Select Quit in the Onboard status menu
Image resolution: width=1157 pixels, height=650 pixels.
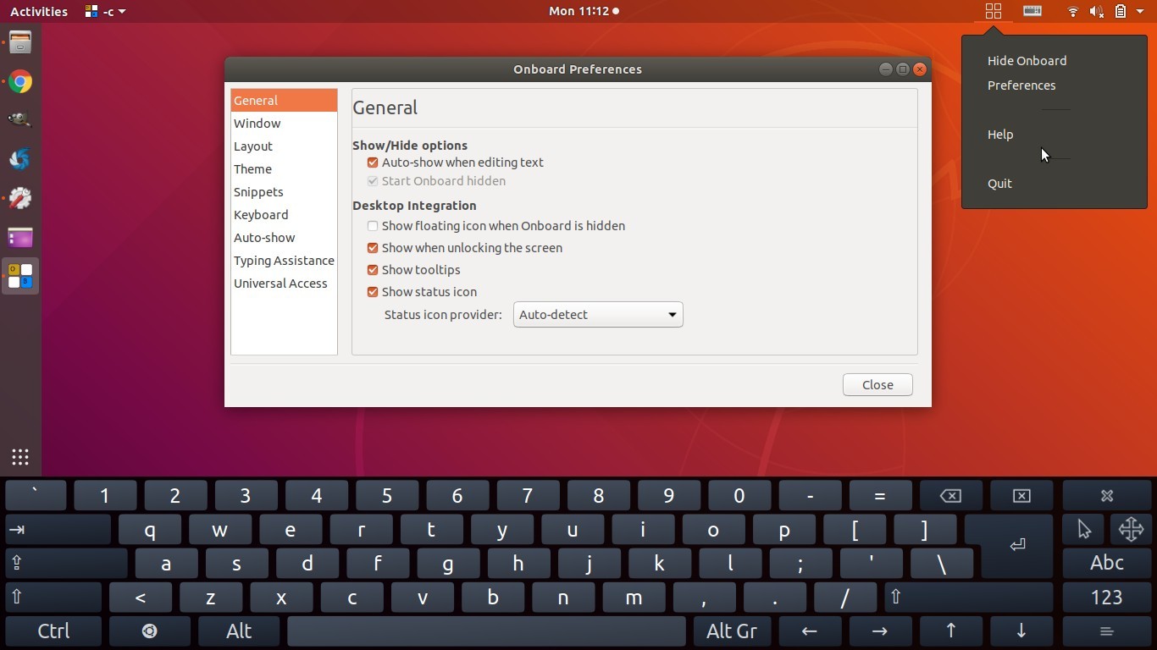click(x=999, y=184)
